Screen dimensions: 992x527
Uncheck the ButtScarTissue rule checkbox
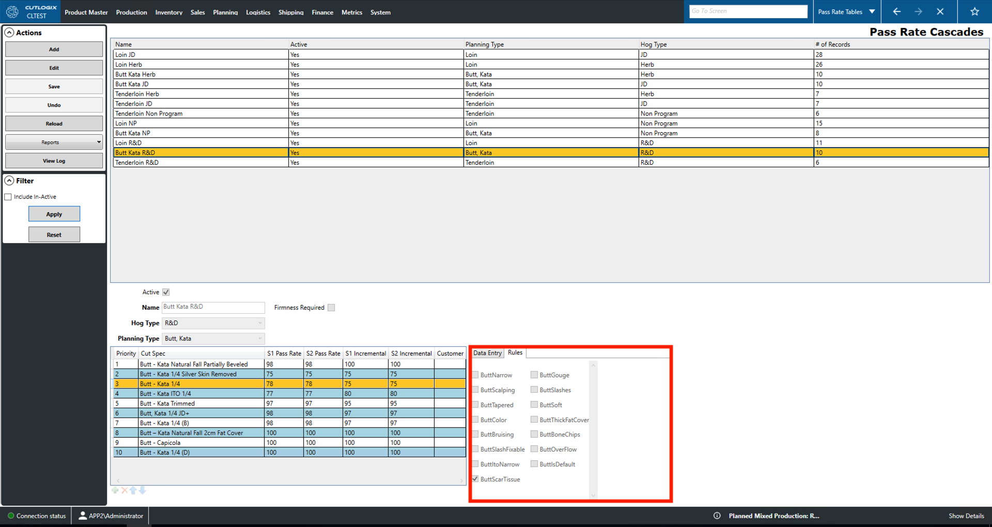pyautogui.click(x=475, y=479)
